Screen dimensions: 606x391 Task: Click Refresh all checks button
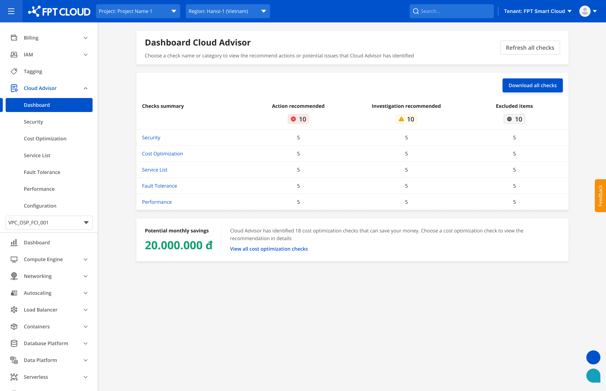point(530,48)
